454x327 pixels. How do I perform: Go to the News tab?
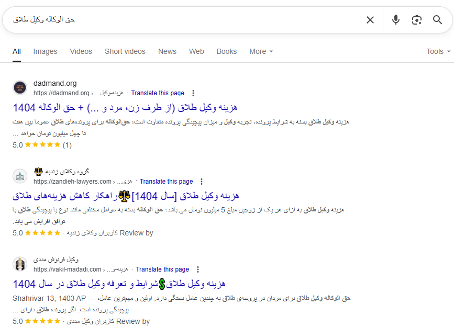167,51
